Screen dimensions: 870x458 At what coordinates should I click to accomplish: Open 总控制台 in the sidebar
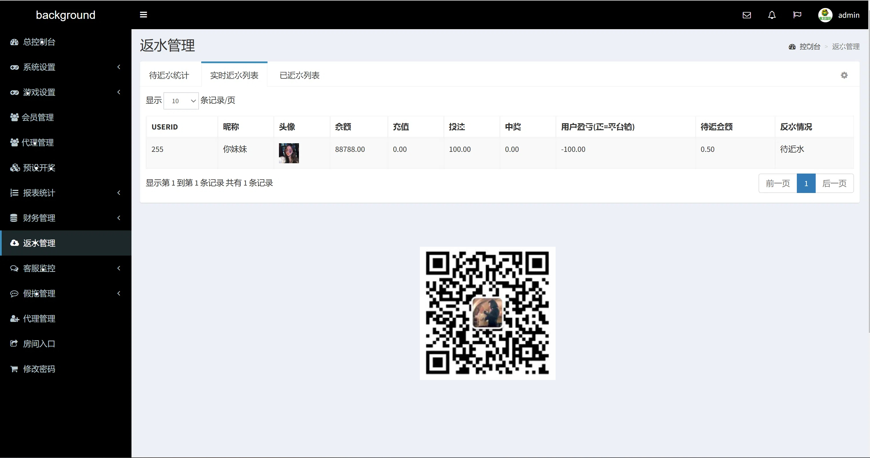(x=65, y=42)
